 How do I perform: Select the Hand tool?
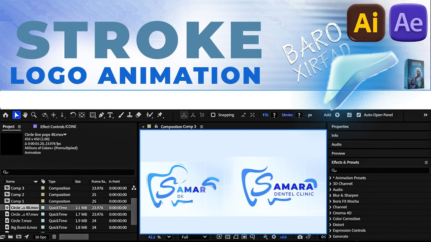pyautogui.click(x=25, y=115)
